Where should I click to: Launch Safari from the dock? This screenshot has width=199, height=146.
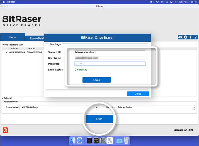[80, 140]
